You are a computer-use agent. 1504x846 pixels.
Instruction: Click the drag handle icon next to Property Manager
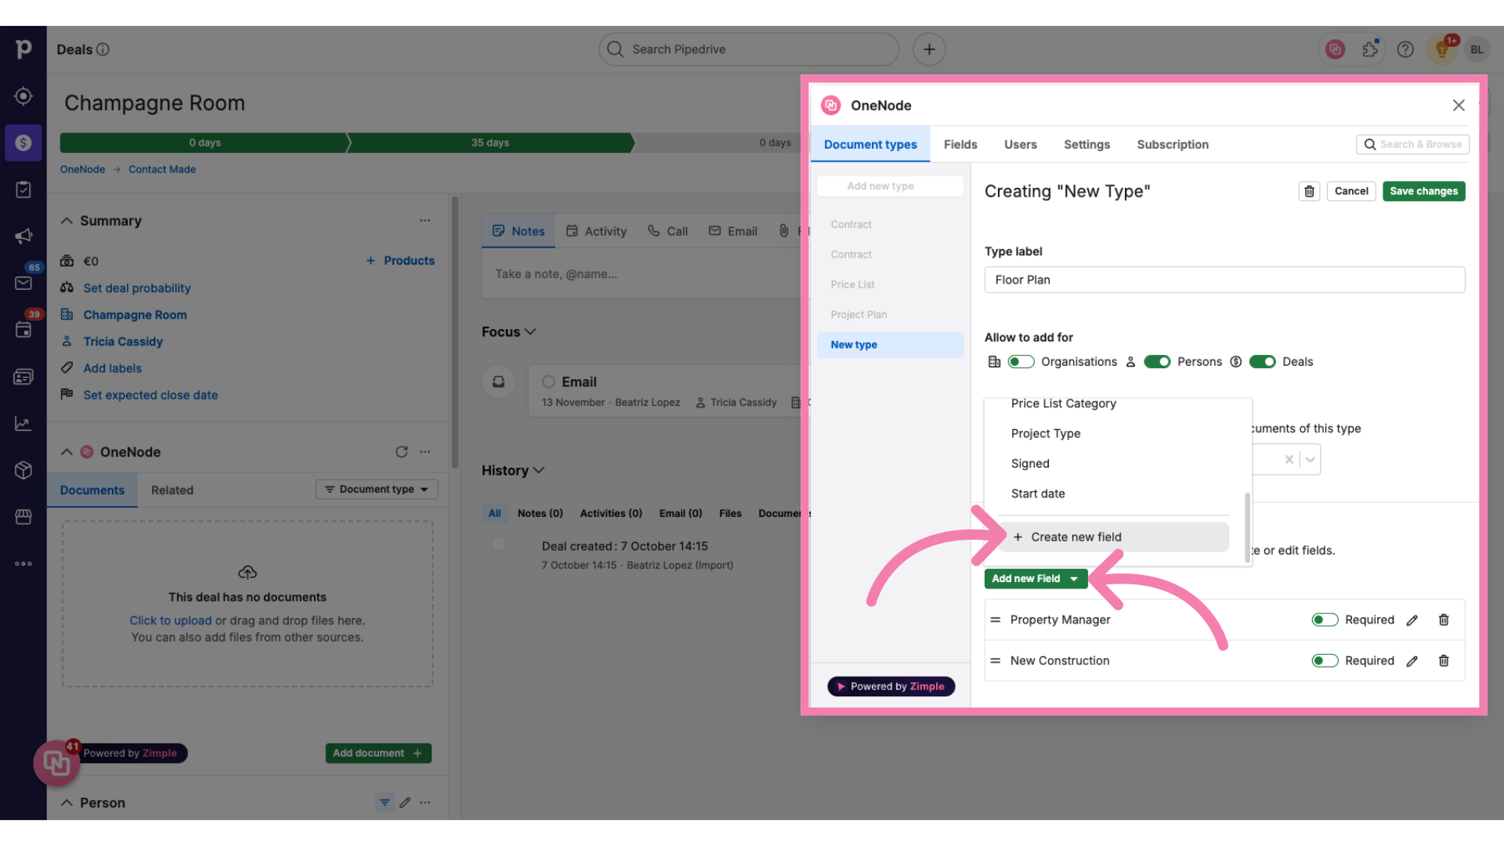(x=995, y=619)
